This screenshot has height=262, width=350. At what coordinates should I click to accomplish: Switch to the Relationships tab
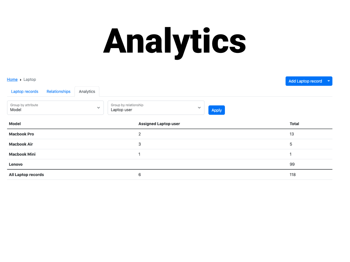(x=58, y=91)
